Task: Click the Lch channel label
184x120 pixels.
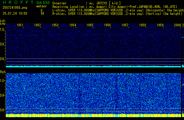Action: coord(3,21)
